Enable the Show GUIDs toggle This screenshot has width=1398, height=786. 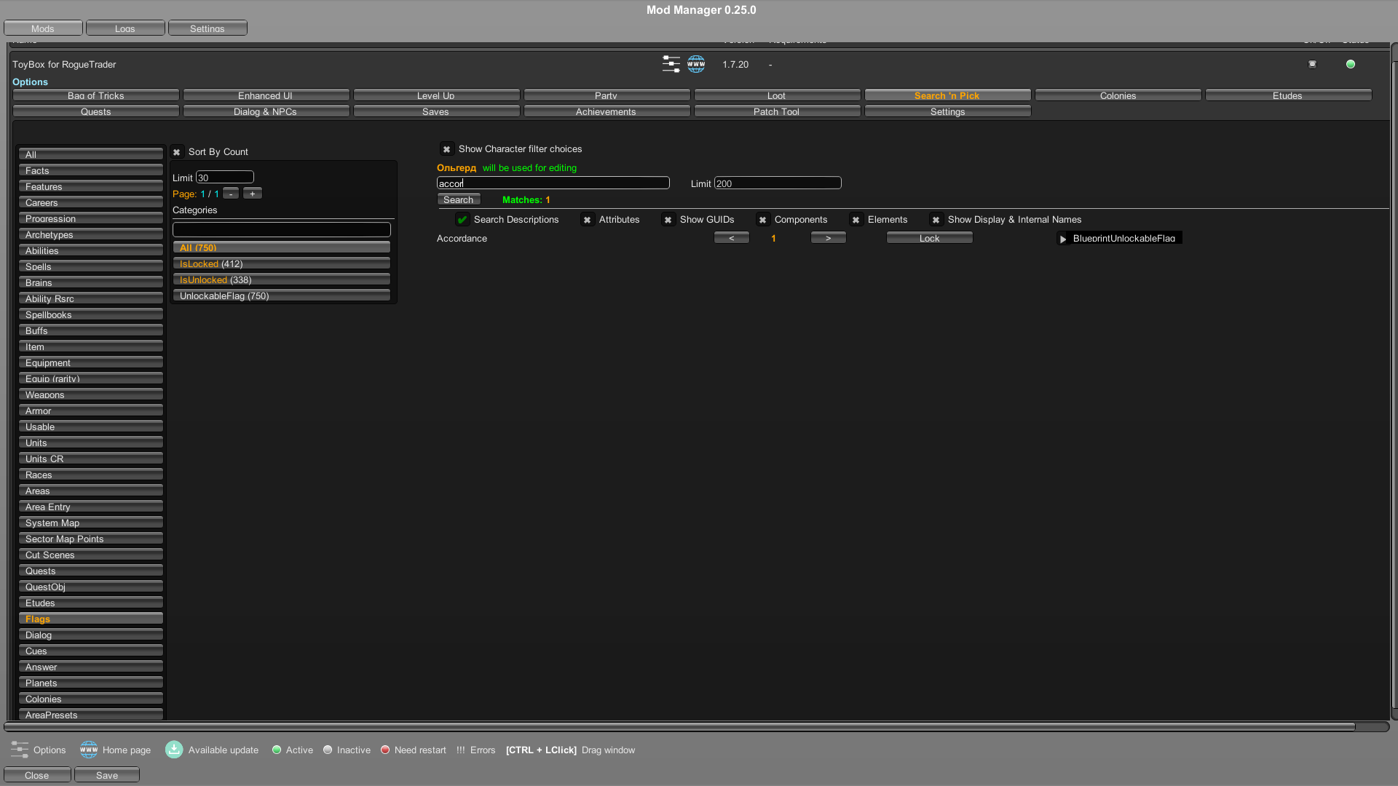point(668,220)
